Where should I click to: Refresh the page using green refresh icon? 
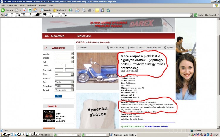tap(30, 10)
